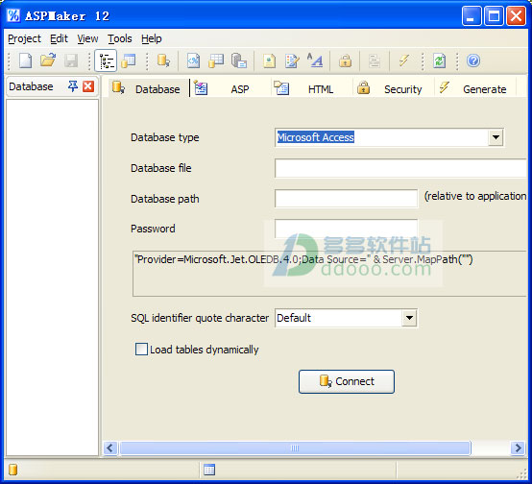Click the padlock security toolbar icon

tap(345, 61)
